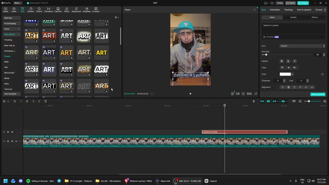
Task: Open the AI avatar panel
Action: [96, 10]
